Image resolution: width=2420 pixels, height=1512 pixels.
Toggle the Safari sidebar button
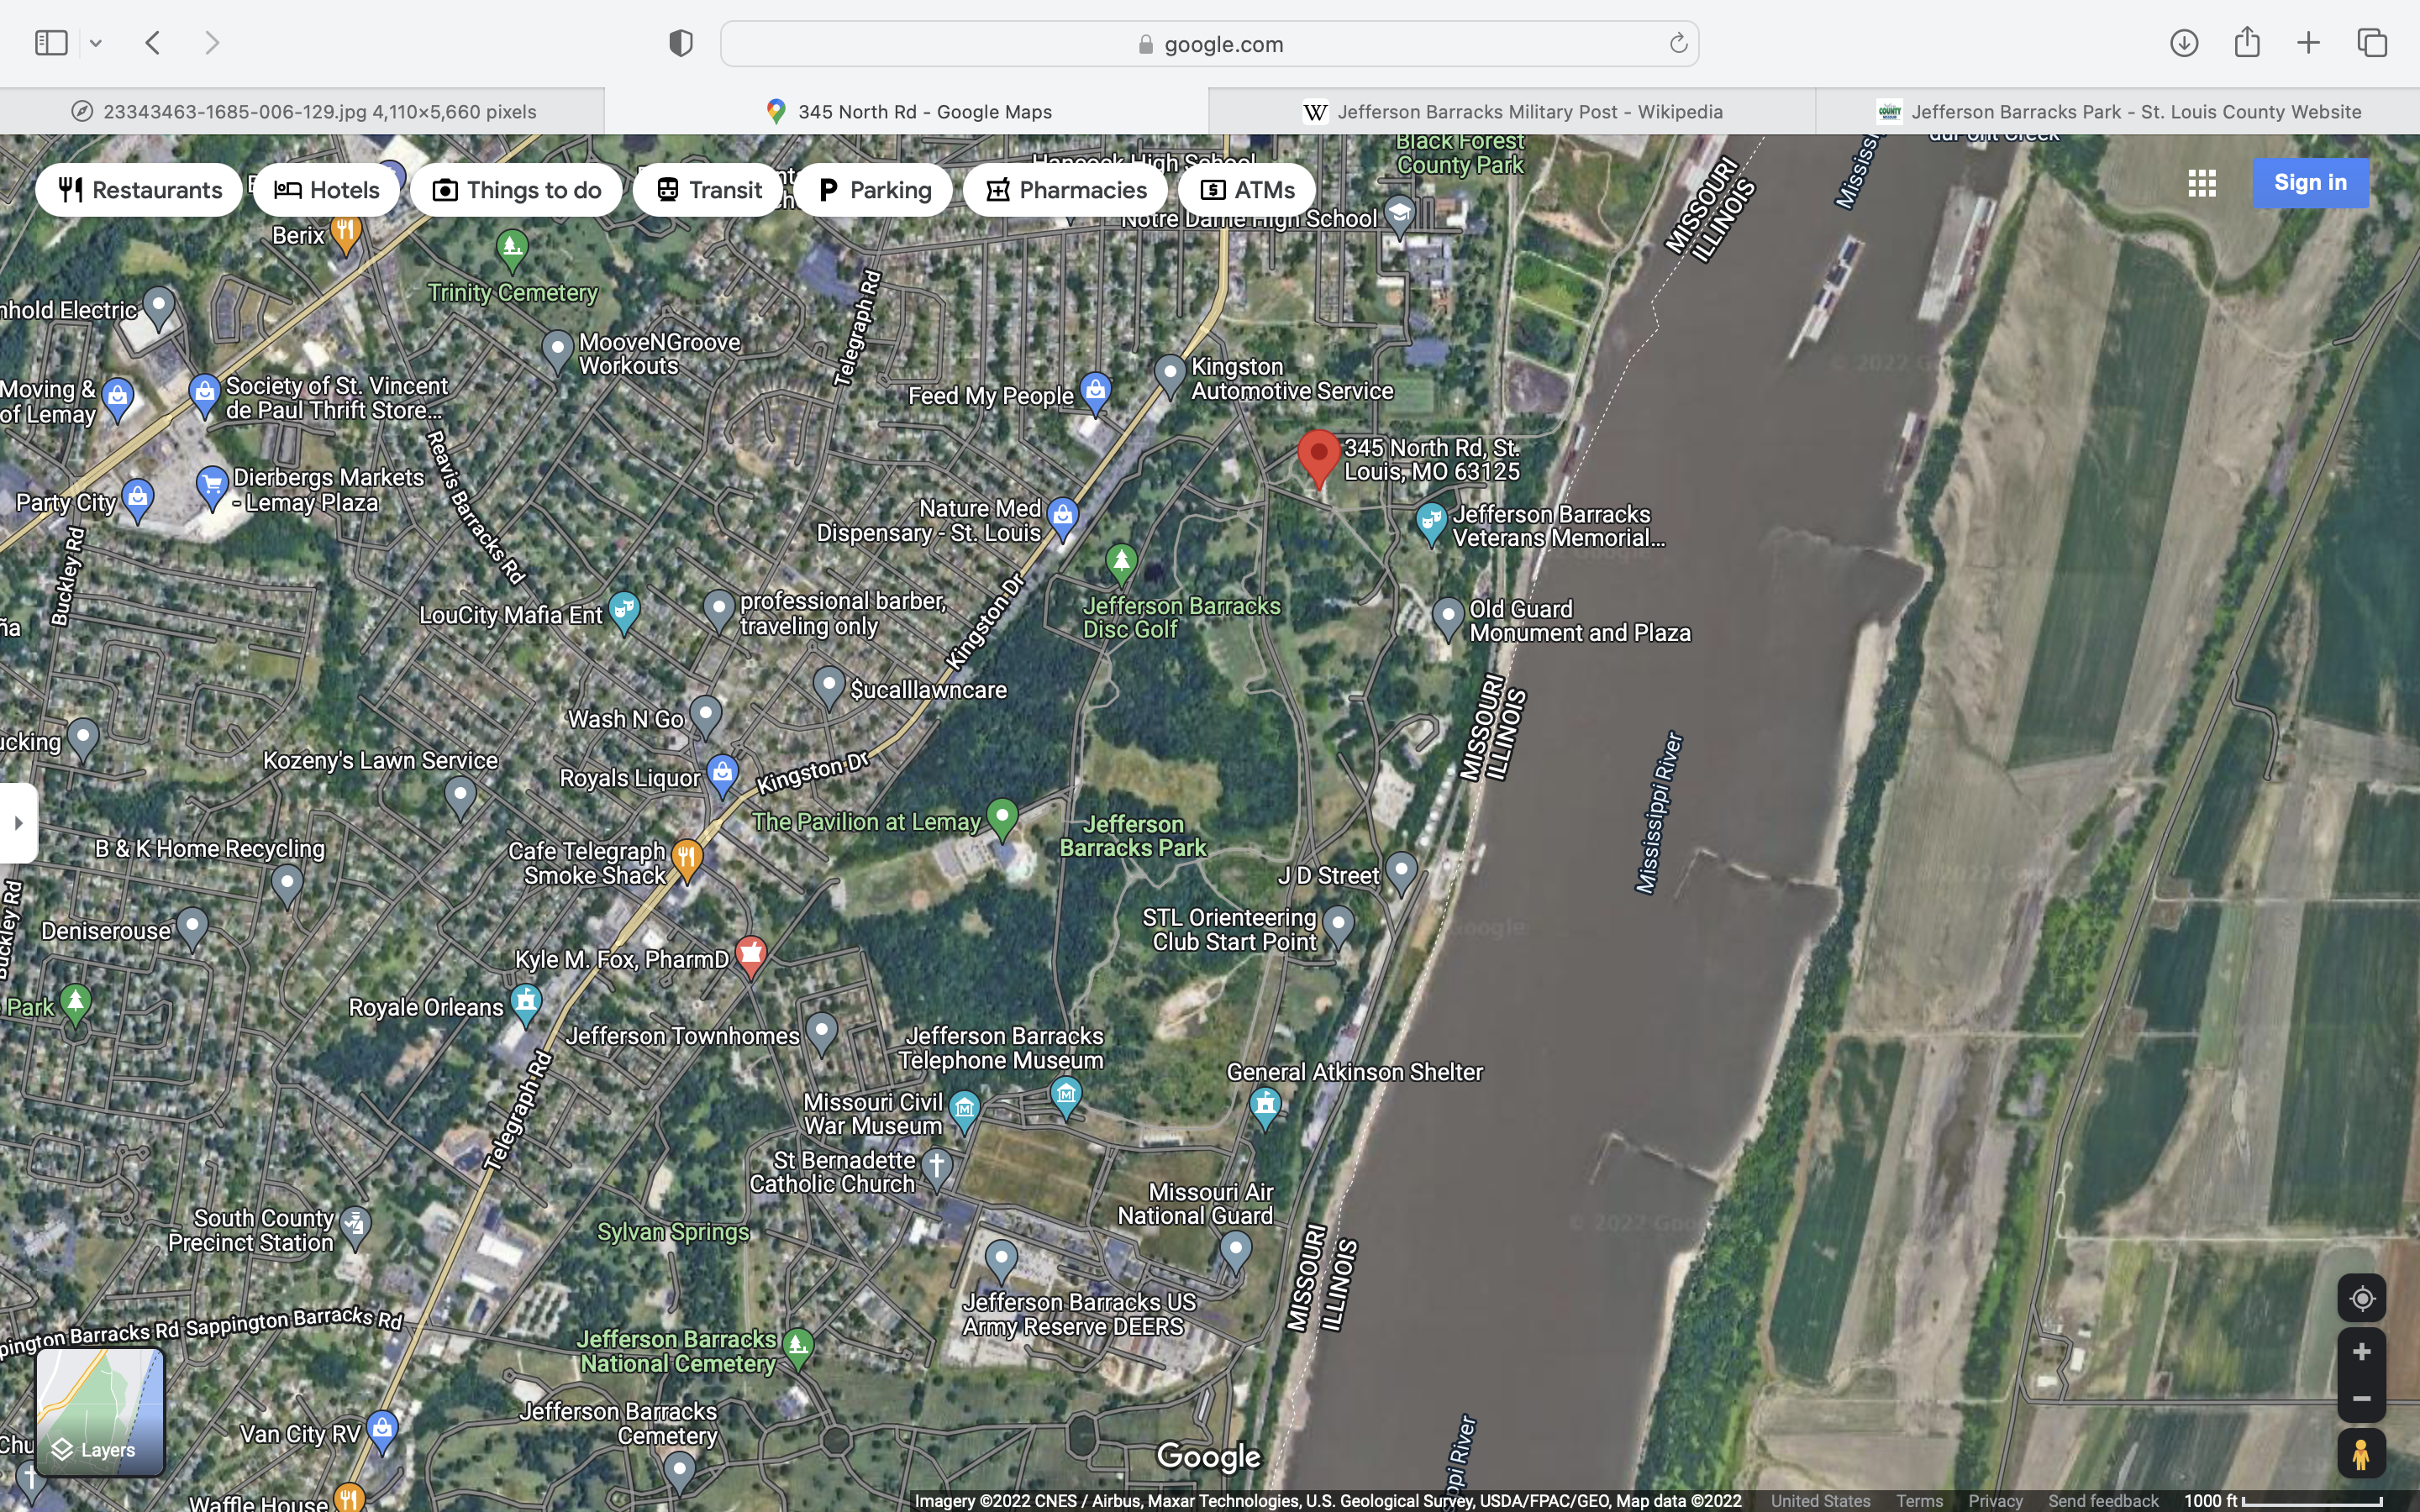[x=51, y=43]
